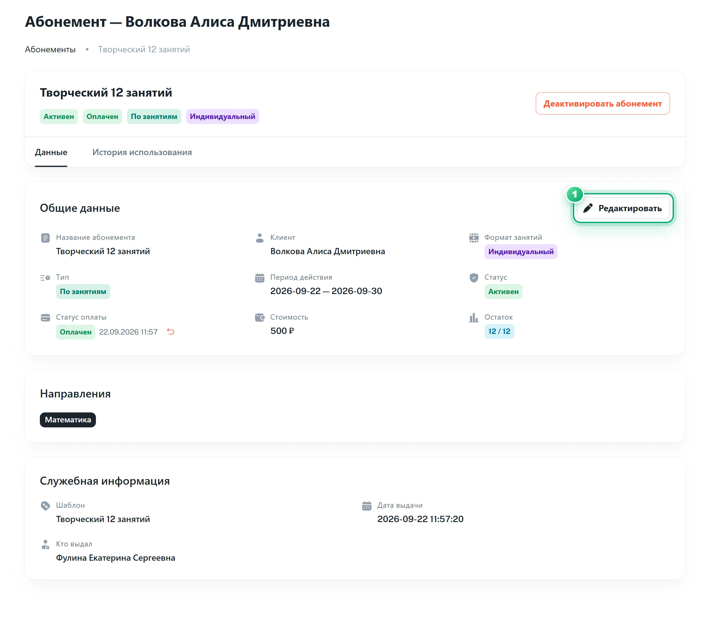Click the price value 500 ₽

(282, 331)
